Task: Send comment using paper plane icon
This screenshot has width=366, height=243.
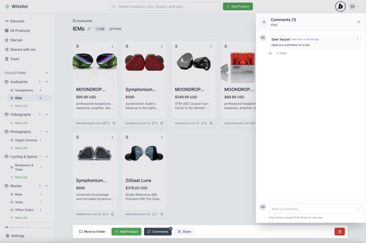Action: 357,210
